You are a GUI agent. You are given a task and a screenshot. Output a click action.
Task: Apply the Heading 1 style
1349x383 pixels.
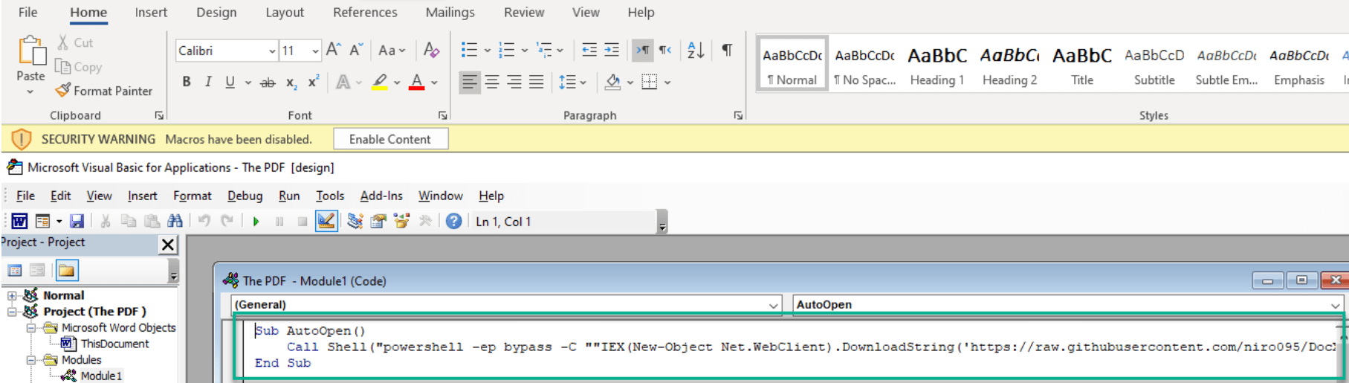[x=937, y=65]
